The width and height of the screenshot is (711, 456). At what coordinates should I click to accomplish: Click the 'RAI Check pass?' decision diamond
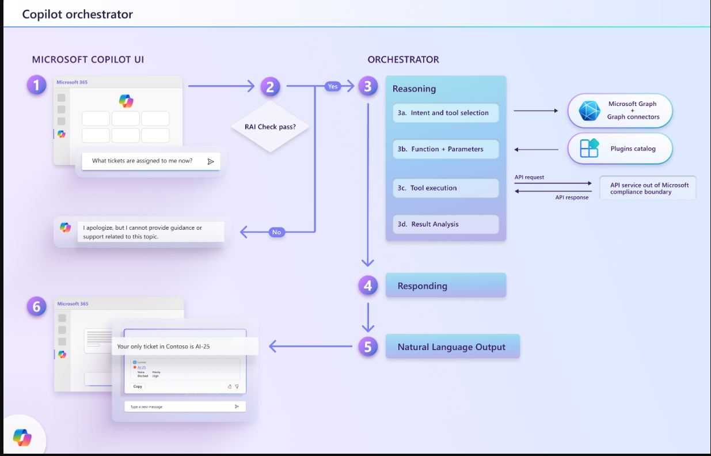click(x=271, y=127)
